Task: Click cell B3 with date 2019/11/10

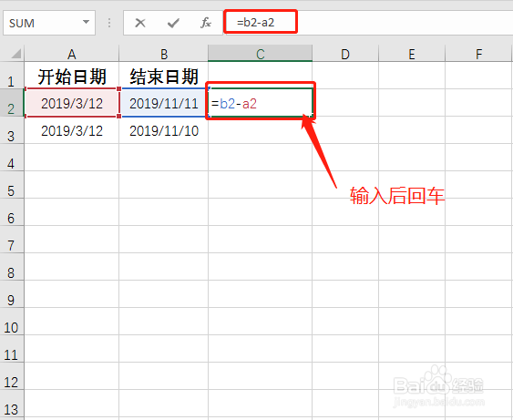Action: [164, 130]
